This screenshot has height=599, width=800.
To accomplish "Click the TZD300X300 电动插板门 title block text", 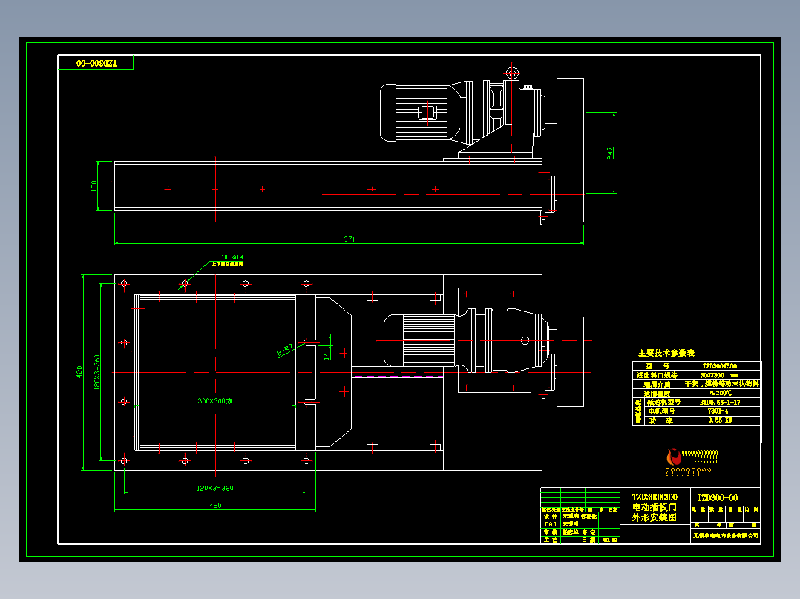I will [655, 502].
